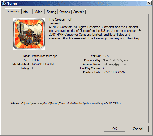Click the iTunes logo in title bar
Screen dimensions: 153x136
click(4, 3)
